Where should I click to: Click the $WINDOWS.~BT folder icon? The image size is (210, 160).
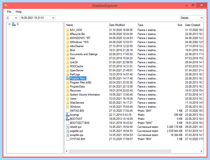[68, 38]
